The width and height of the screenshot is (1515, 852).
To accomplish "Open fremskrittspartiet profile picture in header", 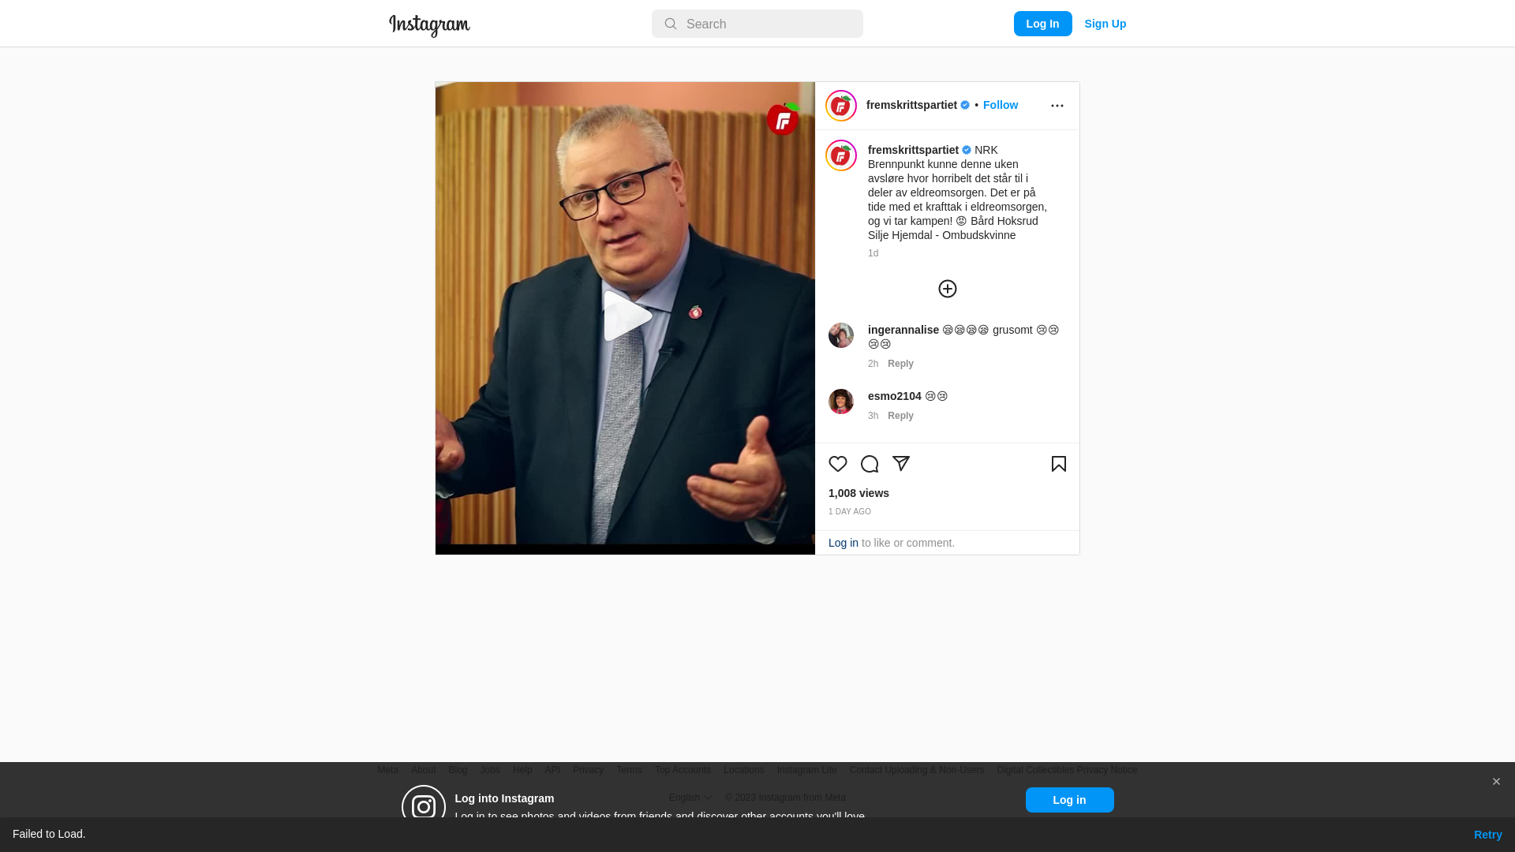I will [x=841, y=106].
